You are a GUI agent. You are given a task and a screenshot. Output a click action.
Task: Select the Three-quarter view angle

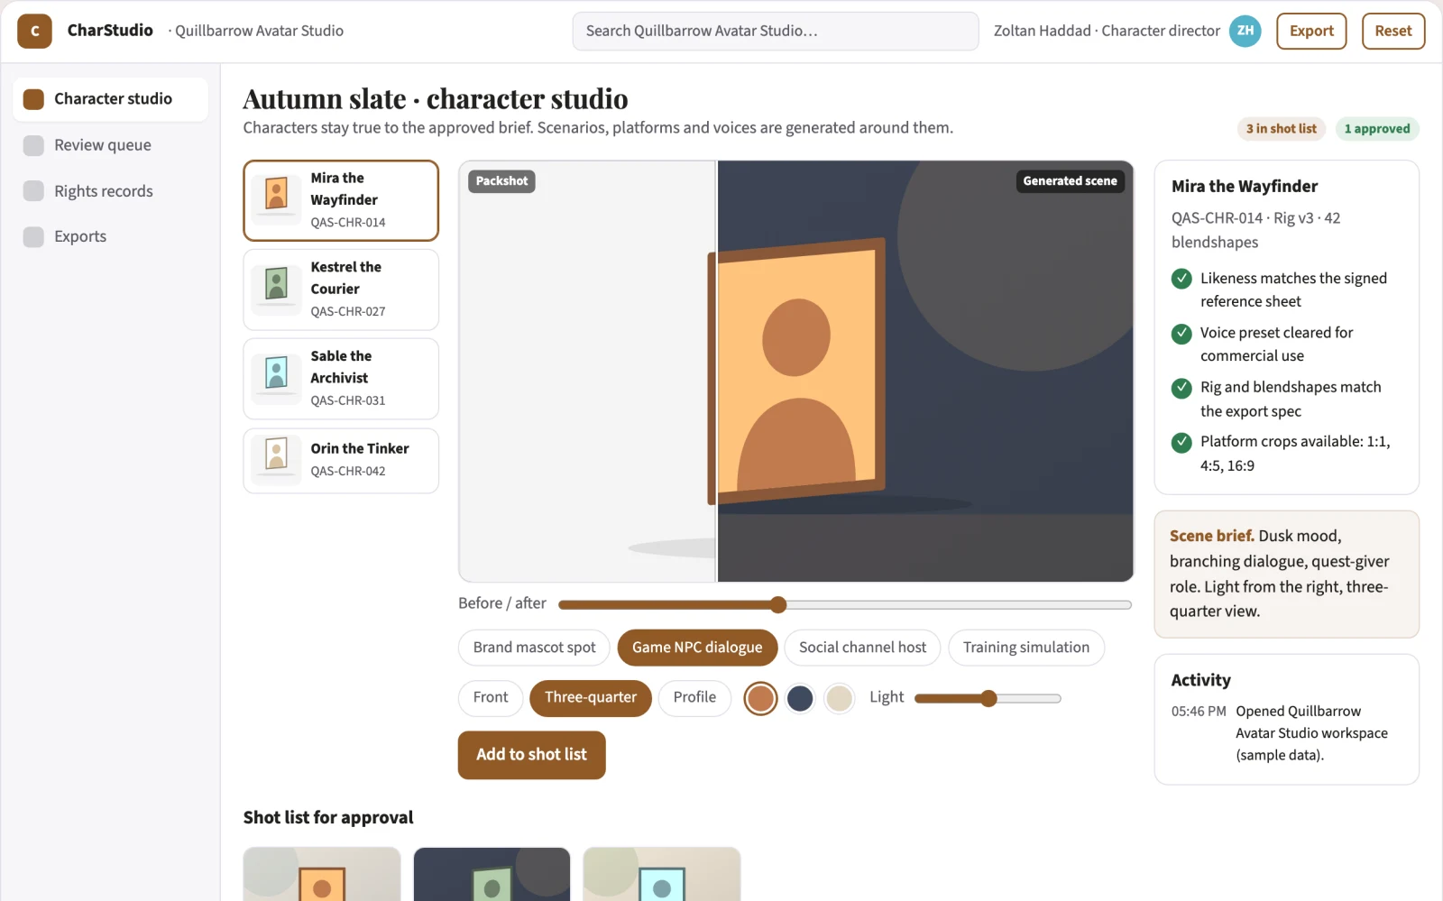[x=591, y=698]
